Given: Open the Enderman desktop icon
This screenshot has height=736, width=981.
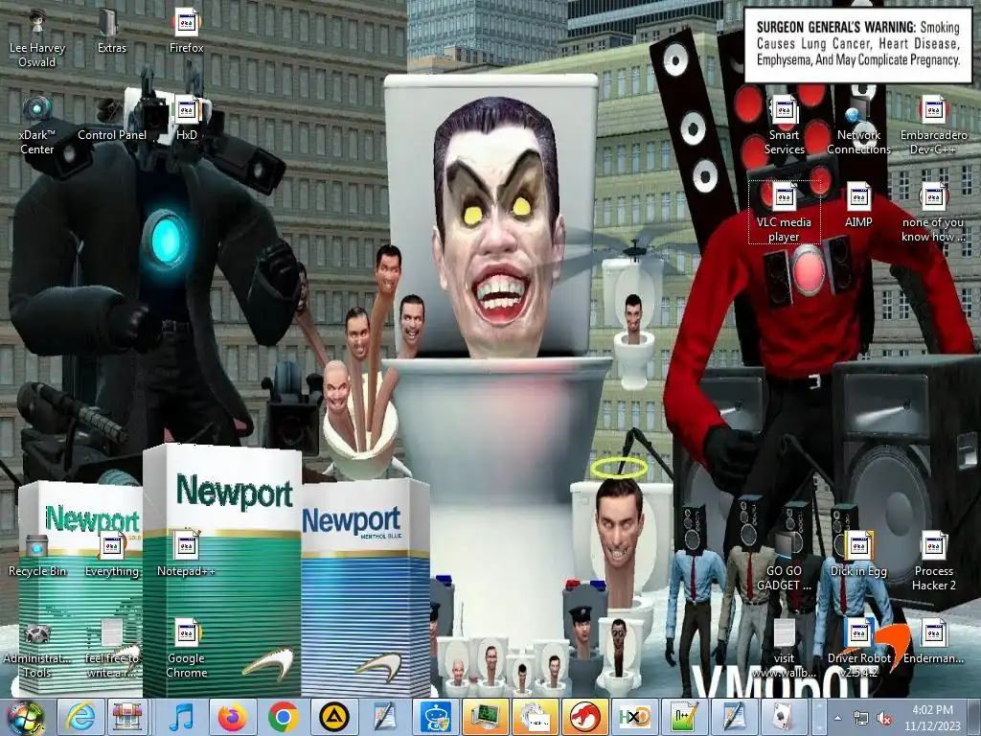Looking at the screenshot, I should point(933,643).
